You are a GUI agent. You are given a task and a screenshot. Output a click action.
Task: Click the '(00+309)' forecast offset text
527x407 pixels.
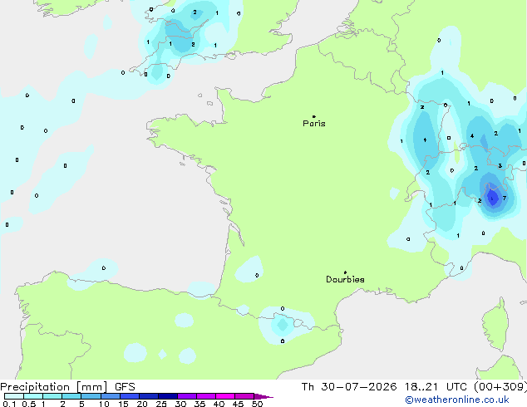click(500, 387)
